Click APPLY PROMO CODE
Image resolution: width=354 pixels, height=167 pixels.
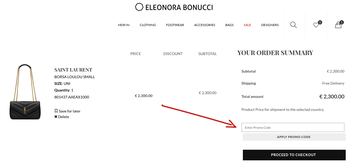[294, 137]
